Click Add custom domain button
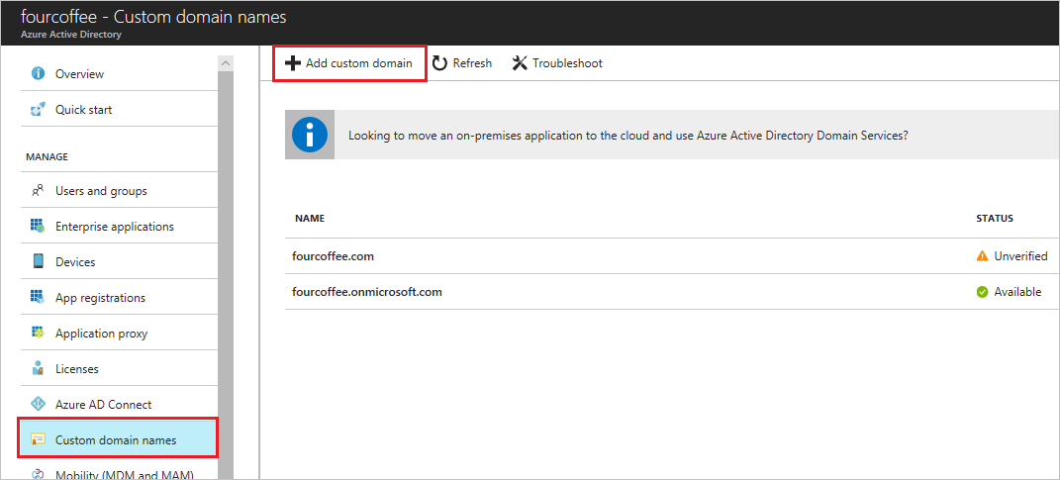The width and height of the screenshot is (1060, 480). point(349,63)
